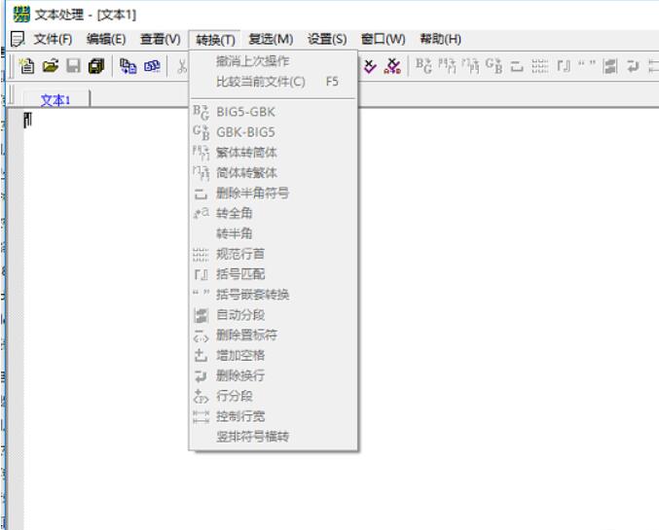Click the save all stacked disks icon
The height and width of the screenshot is (530, 659).
[96, 66]
